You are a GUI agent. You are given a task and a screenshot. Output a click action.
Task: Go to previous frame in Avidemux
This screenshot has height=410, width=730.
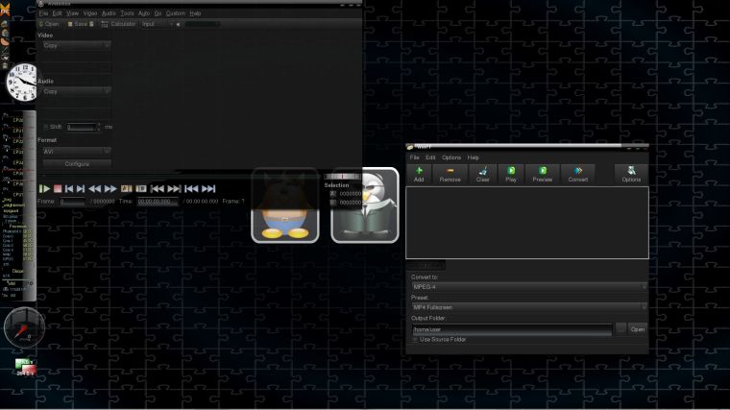pos(69,188)
